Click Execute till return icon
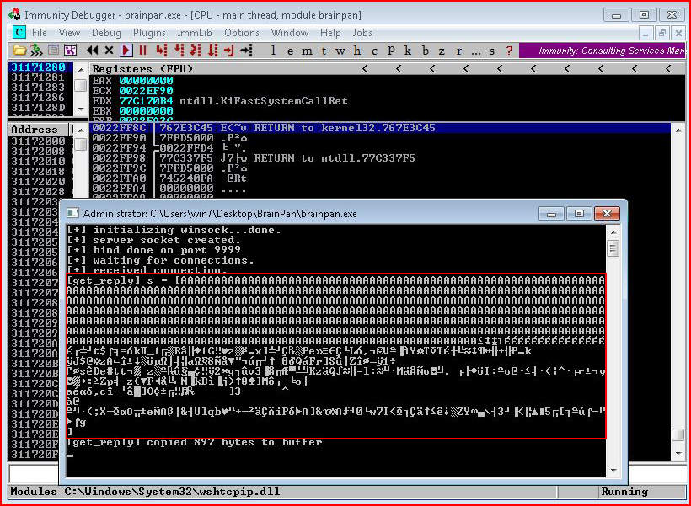This screenshot has height=506, width=691. pos(229,51)
